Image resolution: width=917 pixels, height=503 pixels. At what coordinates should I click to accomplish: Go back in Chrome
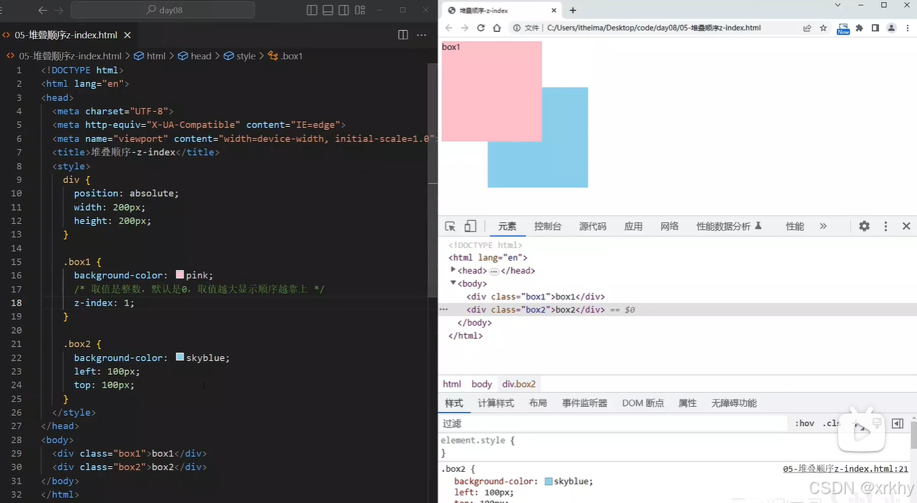[x=449, y=28]
